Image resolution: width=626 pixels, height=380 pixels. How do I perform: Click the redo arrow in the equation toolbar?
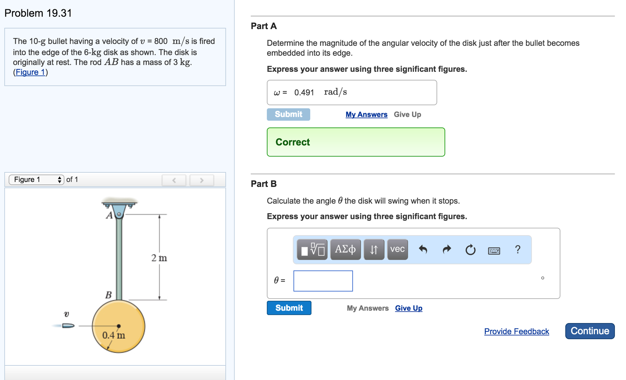pos(447,249)
